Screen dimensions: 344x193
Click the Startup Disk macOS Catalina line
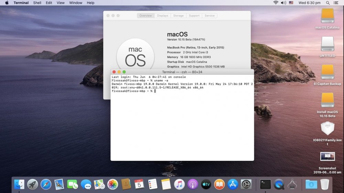point(187,62)
